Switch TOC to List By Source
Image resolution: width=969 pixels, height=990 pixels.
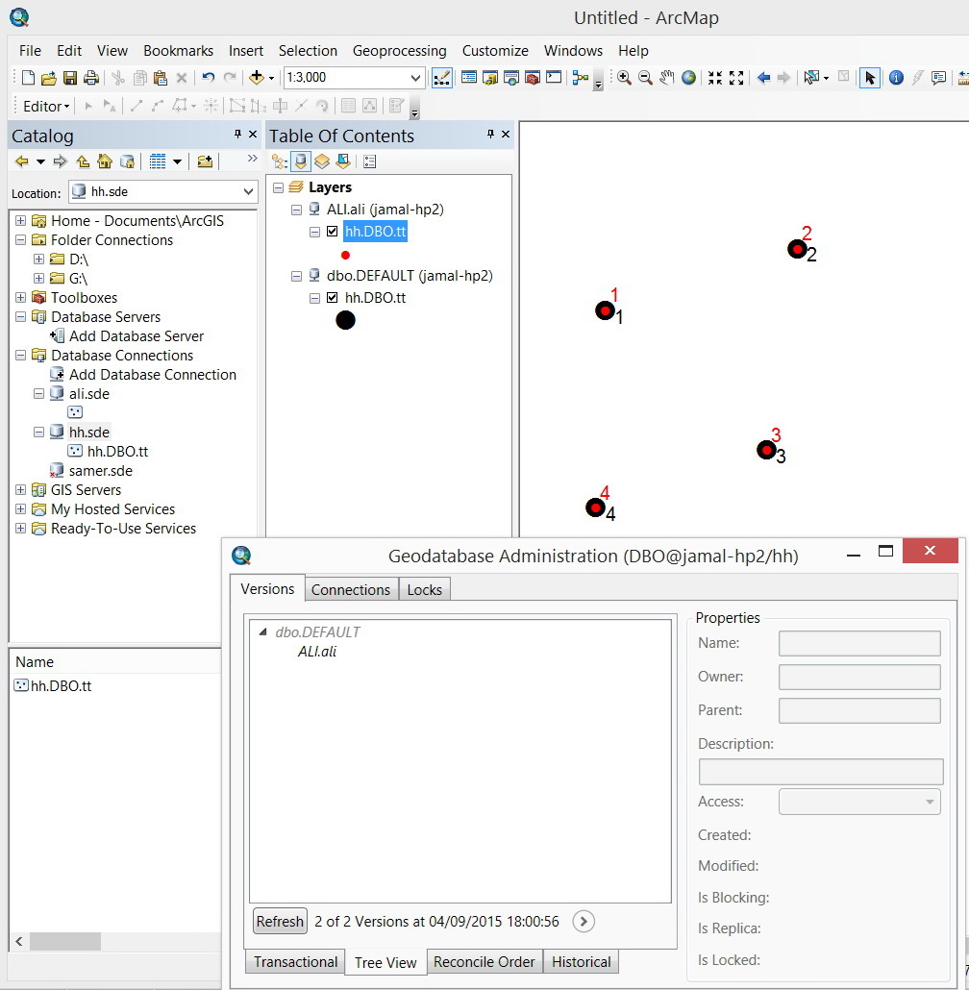301,161
